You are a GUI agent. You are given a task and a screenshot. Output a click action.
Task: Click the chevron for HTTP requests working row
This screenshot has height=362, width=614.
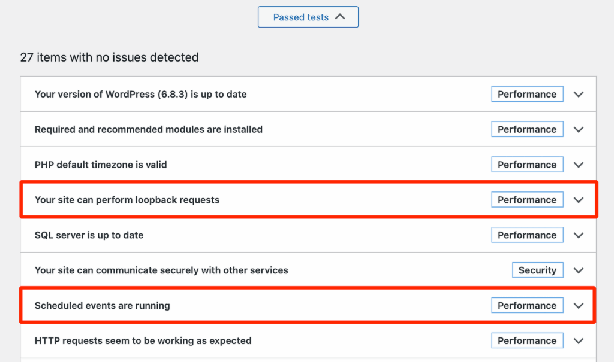click(x=578, y=341)
